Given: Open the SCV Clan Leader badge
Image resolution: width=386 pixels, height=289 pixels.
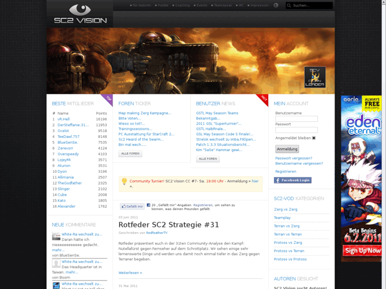Looking at the screenshot, I should [315, 77].
